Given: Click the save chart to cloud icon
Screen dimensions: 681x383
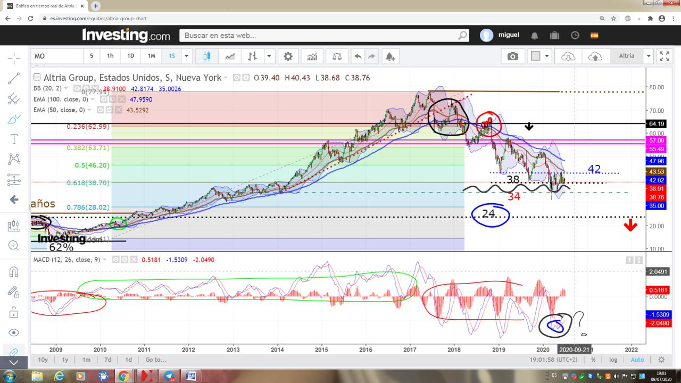Looking at the screenshot, I should pos(595,56).
